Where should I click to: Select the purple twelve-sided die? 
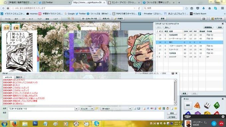coord(197,113)
